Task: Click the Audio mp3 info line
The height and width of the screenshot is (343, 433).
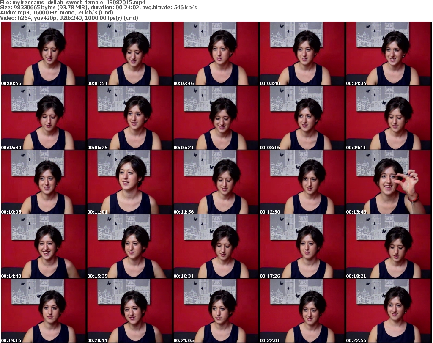Action: point(57,13)
